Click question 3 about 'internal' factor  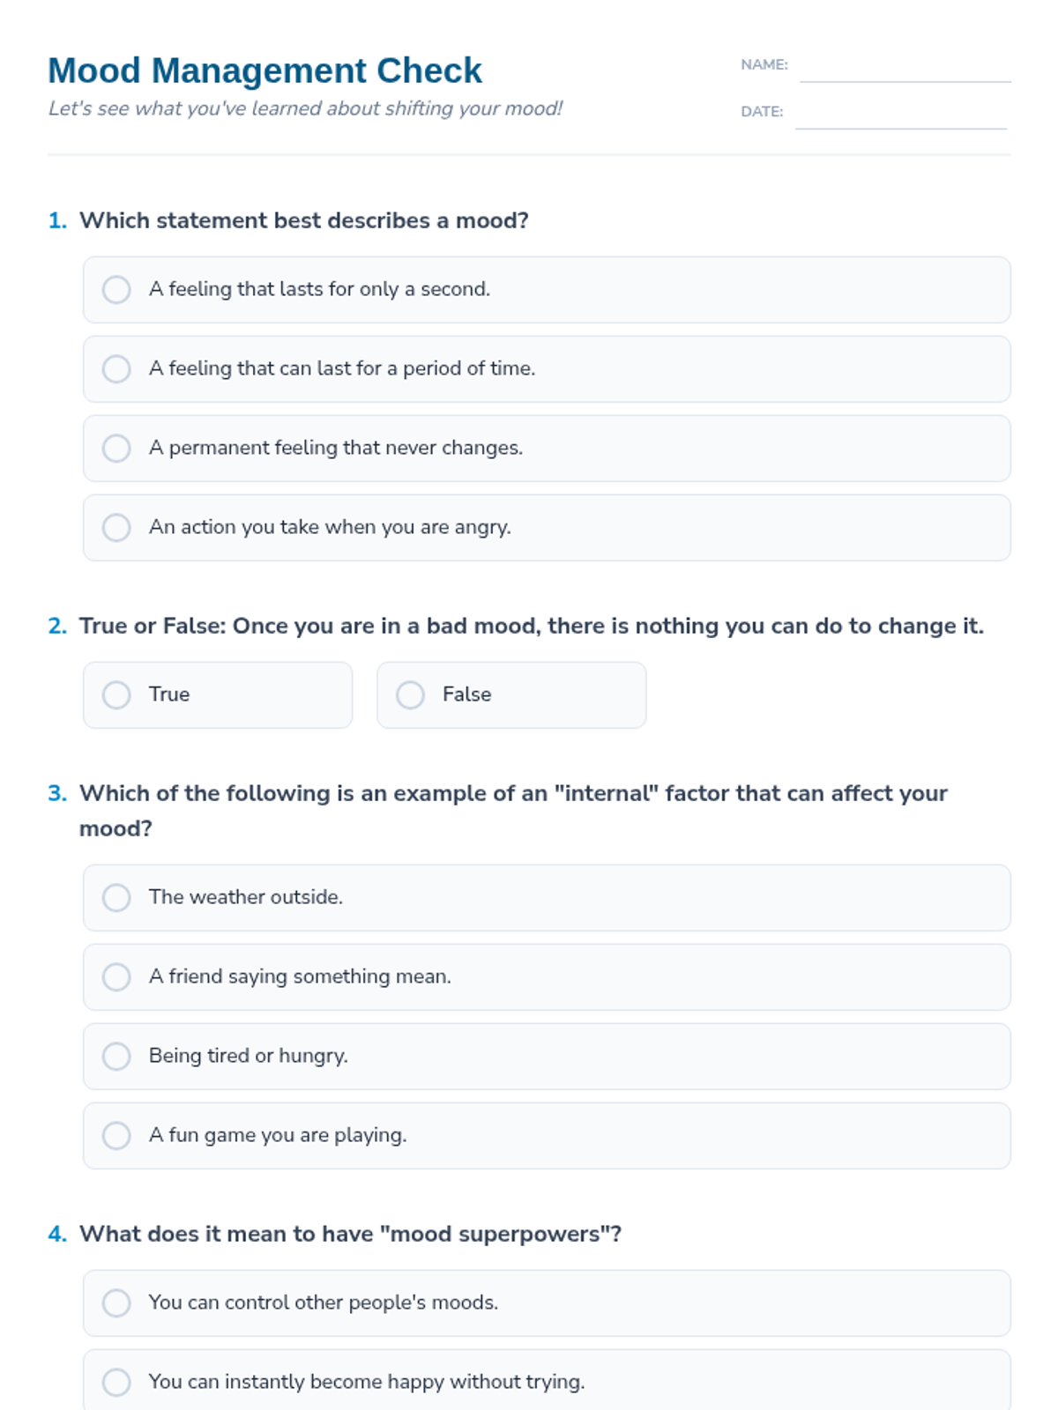click(x=513, y=811)
